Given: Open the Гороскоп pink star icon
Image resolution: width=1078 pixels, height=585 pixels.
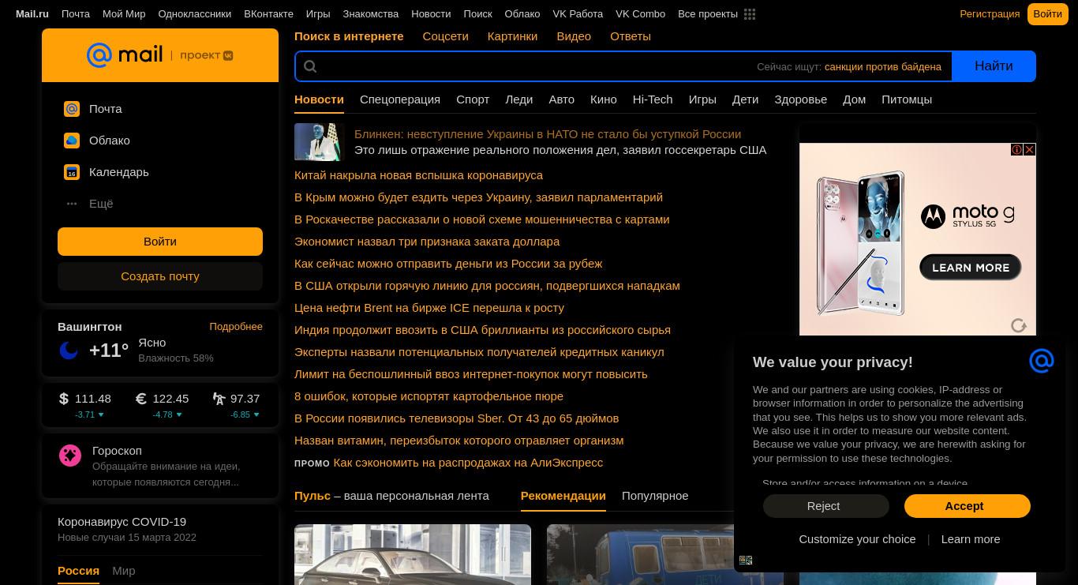Looking at the screenshot, I should [70, 456].
